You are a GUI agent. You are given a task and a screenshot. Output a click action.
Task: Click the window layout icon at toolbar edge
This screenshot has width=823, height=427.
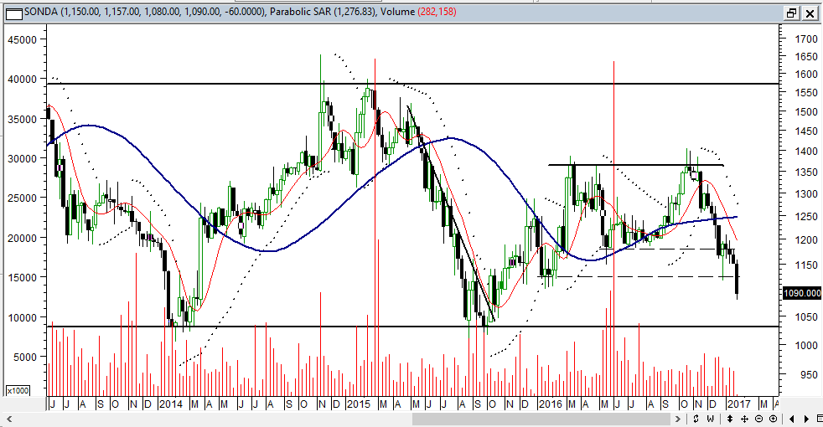coord(820,419)
